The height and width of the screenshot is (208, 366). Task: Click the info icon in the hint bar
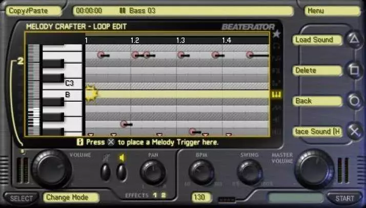[80, 142]
